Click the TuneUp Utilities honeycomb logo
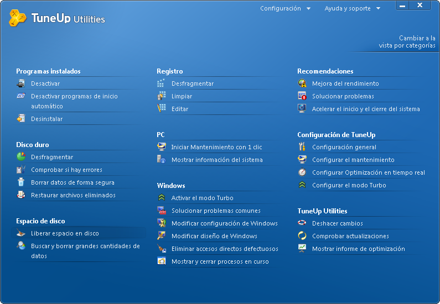 17,18
